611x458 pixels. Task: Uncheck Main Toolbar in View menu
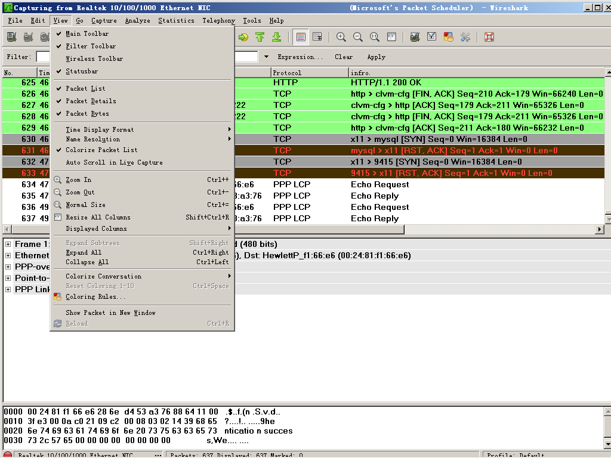[142, 33]
